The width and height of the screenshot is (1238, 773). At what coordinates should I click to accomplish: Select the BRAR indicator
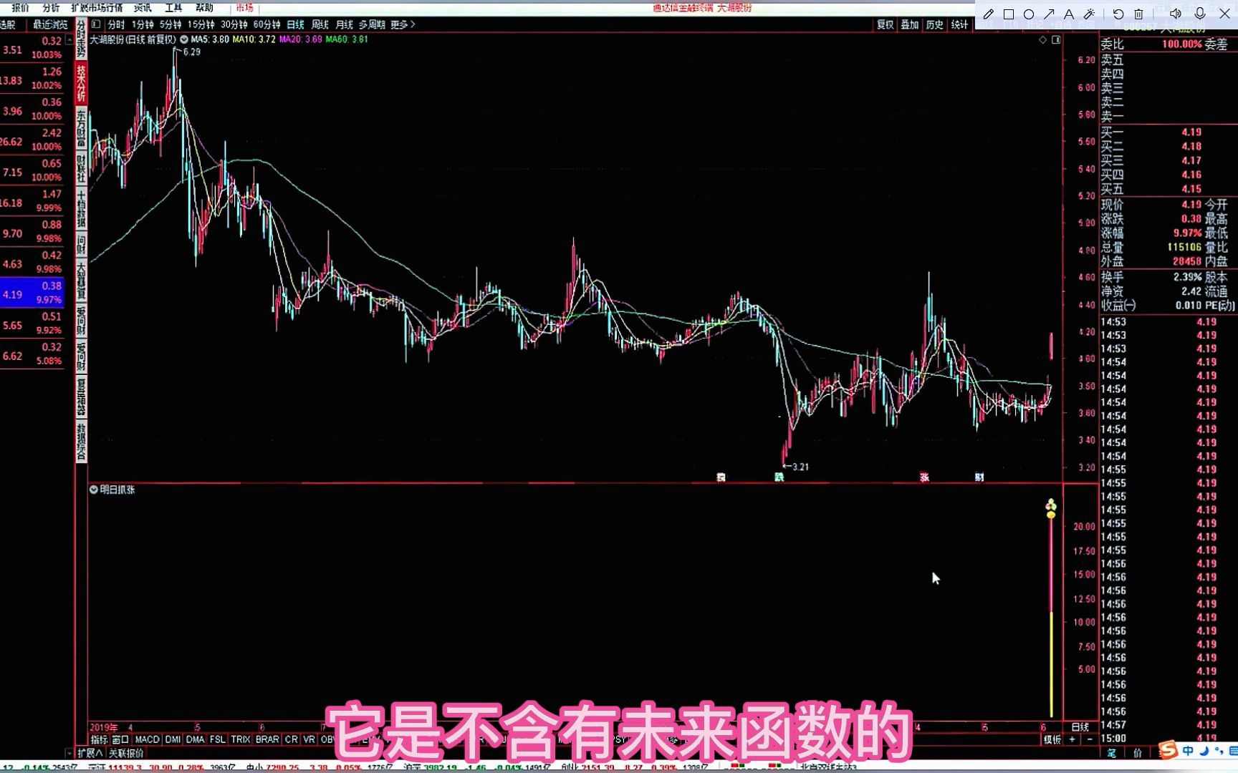267,739
